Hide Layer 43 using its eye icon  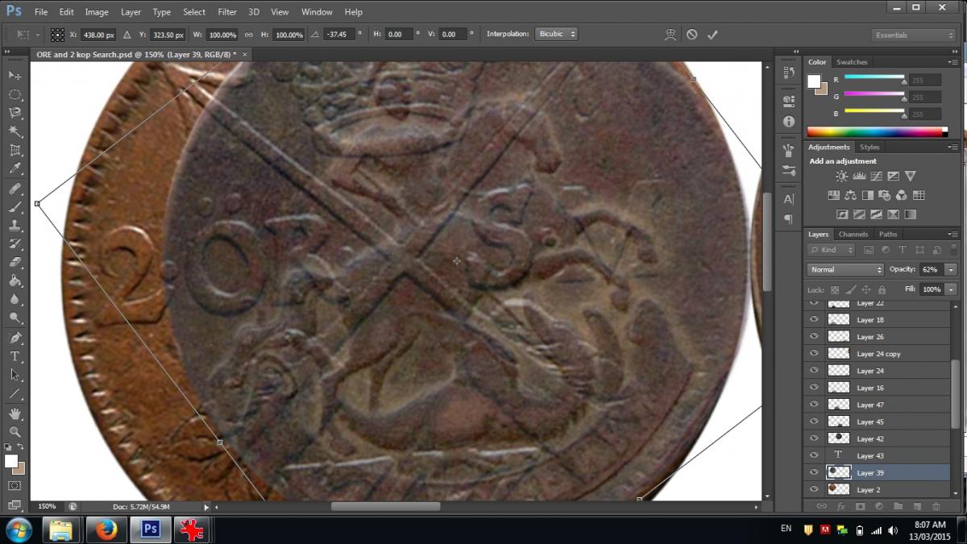click(814, 455)
